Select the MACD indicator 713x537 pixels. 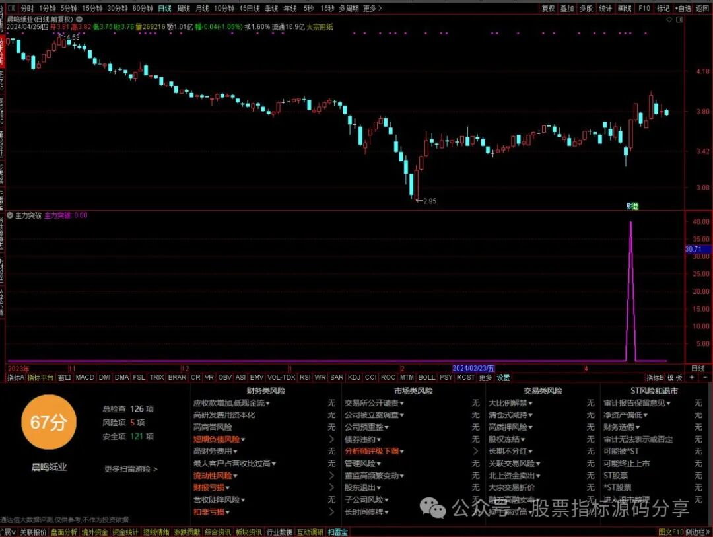(x=85, y=377)
